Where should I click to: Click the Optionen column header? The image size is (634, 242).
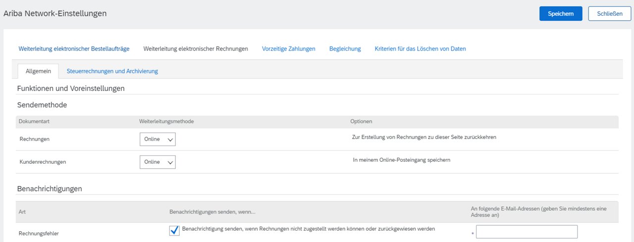click(x=361, y=121)
